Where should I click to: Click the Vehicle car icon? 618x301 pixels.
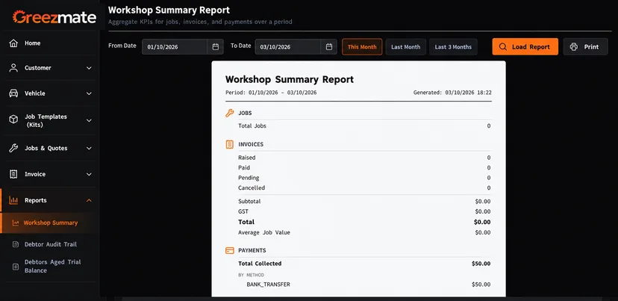coord(13,93)
